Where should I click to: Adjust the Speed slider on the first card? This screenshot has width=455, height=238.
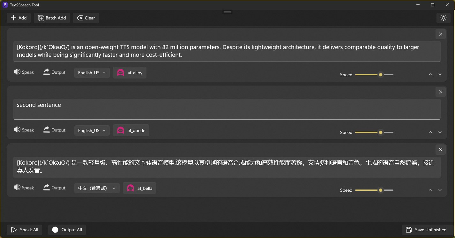(380, 74)
